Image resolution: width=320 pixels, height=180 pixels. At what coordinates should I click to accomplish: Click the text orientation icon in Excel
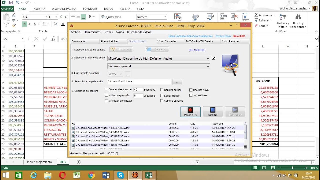coord(91,17)
